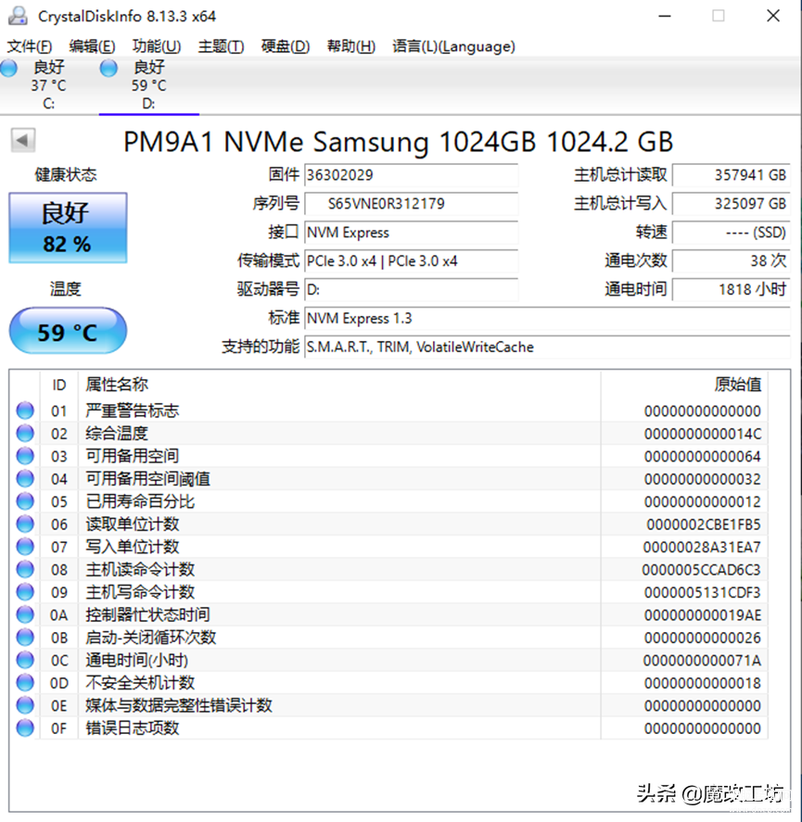802x822 pixels.
Task: Click the total host reads field 357941 GB
Action: (732, 175)
